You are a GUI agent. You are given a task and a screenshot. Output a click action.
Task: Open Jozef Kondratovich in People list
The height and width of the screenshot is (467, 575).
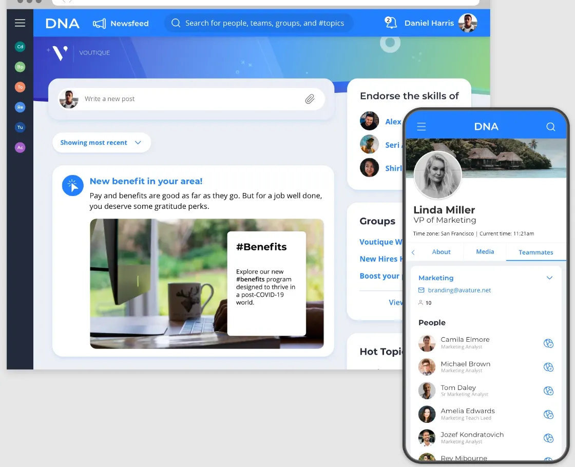point(472,435)
